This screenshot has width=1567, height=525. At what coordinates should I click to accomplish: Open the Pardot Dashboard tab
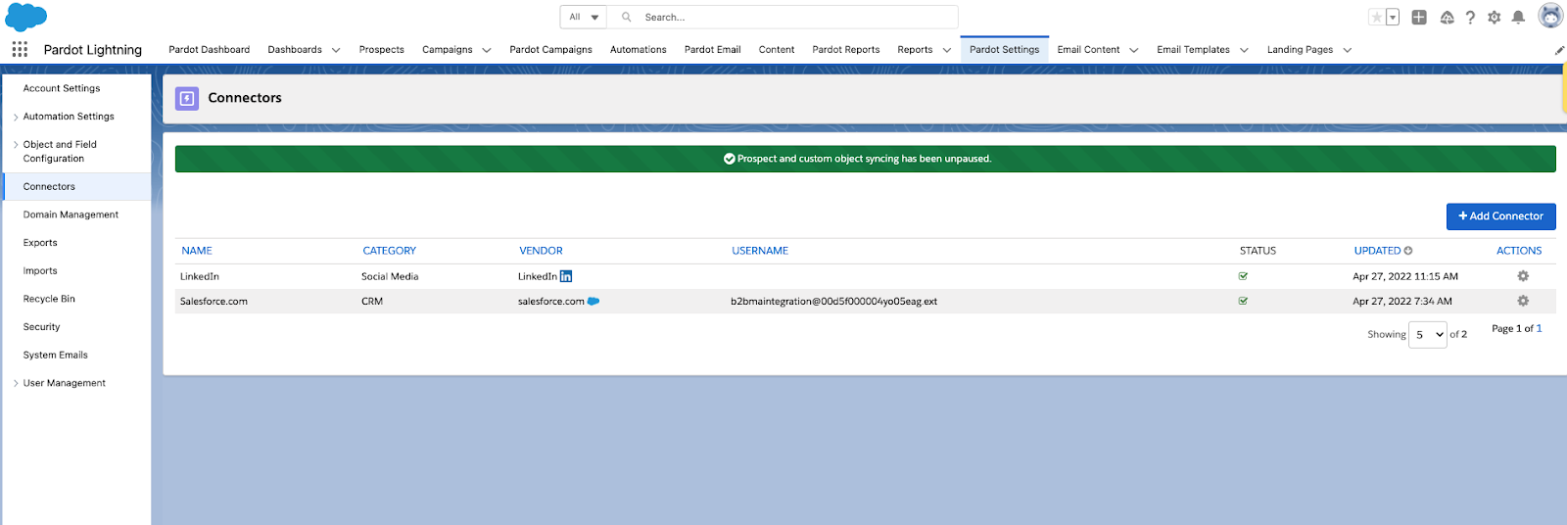coord(209,50)
